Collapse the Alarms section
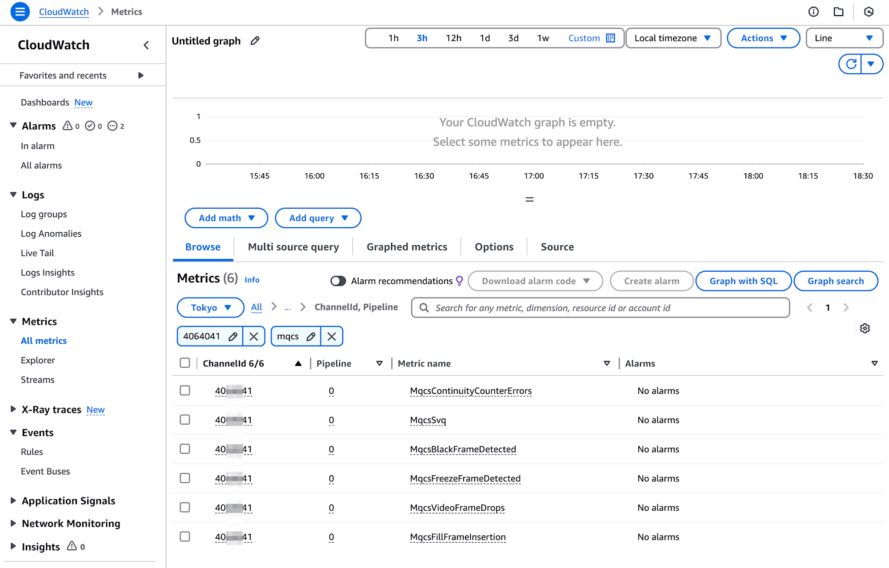This screenshot has height=568, width=889. (13, 126)
